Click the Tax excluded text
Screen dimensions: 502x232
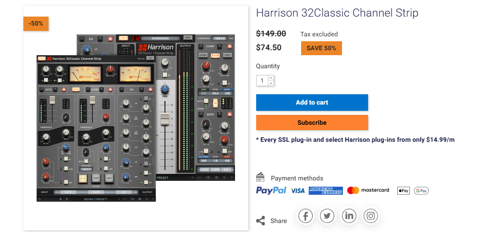coord(319,34)
